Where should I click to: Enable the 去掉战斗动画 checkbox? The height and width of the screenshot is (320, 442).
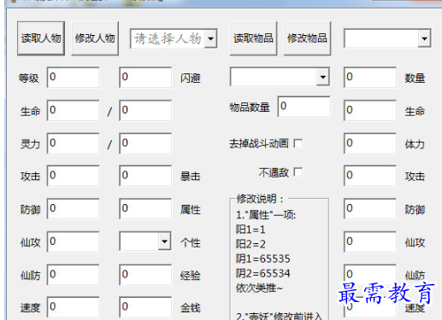[x=298, y=143]
